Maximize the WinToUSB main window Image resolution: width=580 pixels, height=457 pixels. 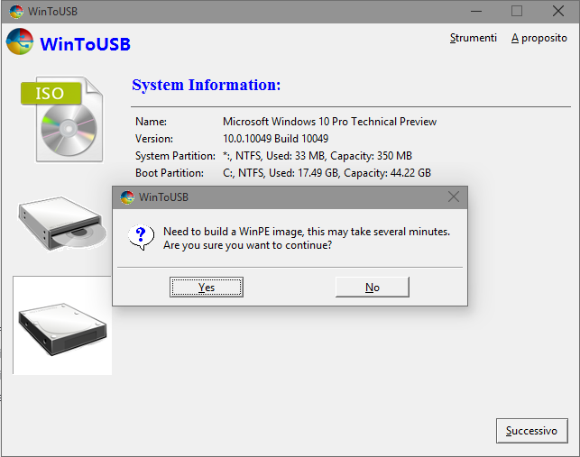tap(517, 11)
